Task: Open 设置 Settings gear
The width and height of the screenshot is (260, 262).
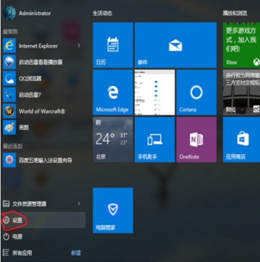Action: (6, 220)
